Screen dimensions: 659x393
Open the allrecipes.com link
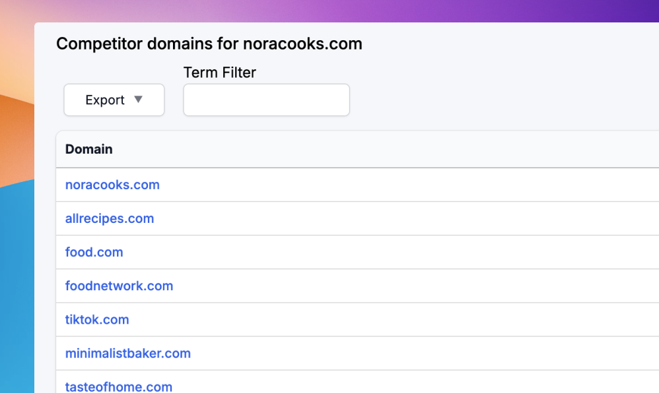coord(110,218)
